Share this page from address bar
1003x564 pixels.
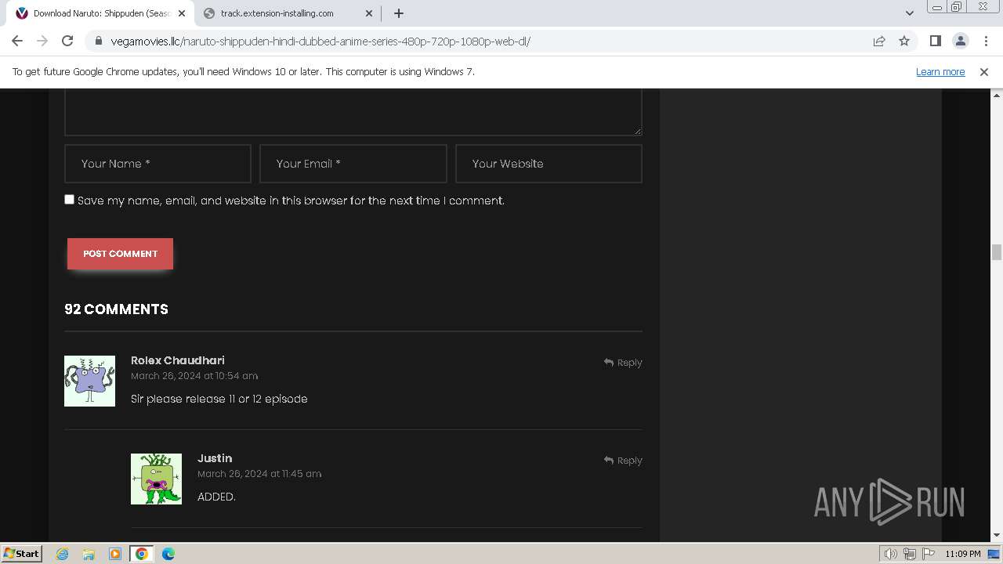tap(879, 41)
